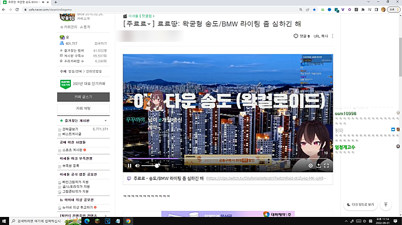Seek on the video progress bar
Image resolution: width=402 pixels, height=225 pixels.
228,159
